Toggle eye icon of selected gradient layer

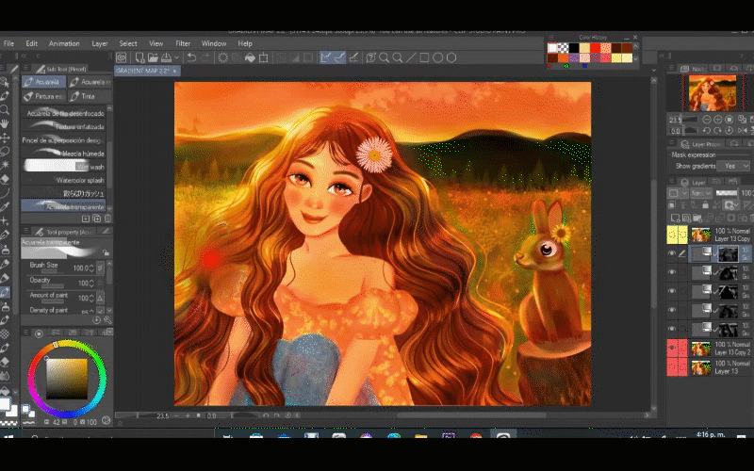tap(672, 253)
